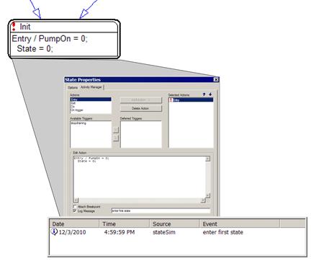Switch to the Options tab
This screenshot has width=311, height=261.
73,87
